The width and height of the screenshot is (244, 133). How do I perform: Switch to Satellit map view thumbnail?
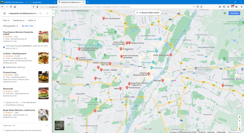click(59, 125)
